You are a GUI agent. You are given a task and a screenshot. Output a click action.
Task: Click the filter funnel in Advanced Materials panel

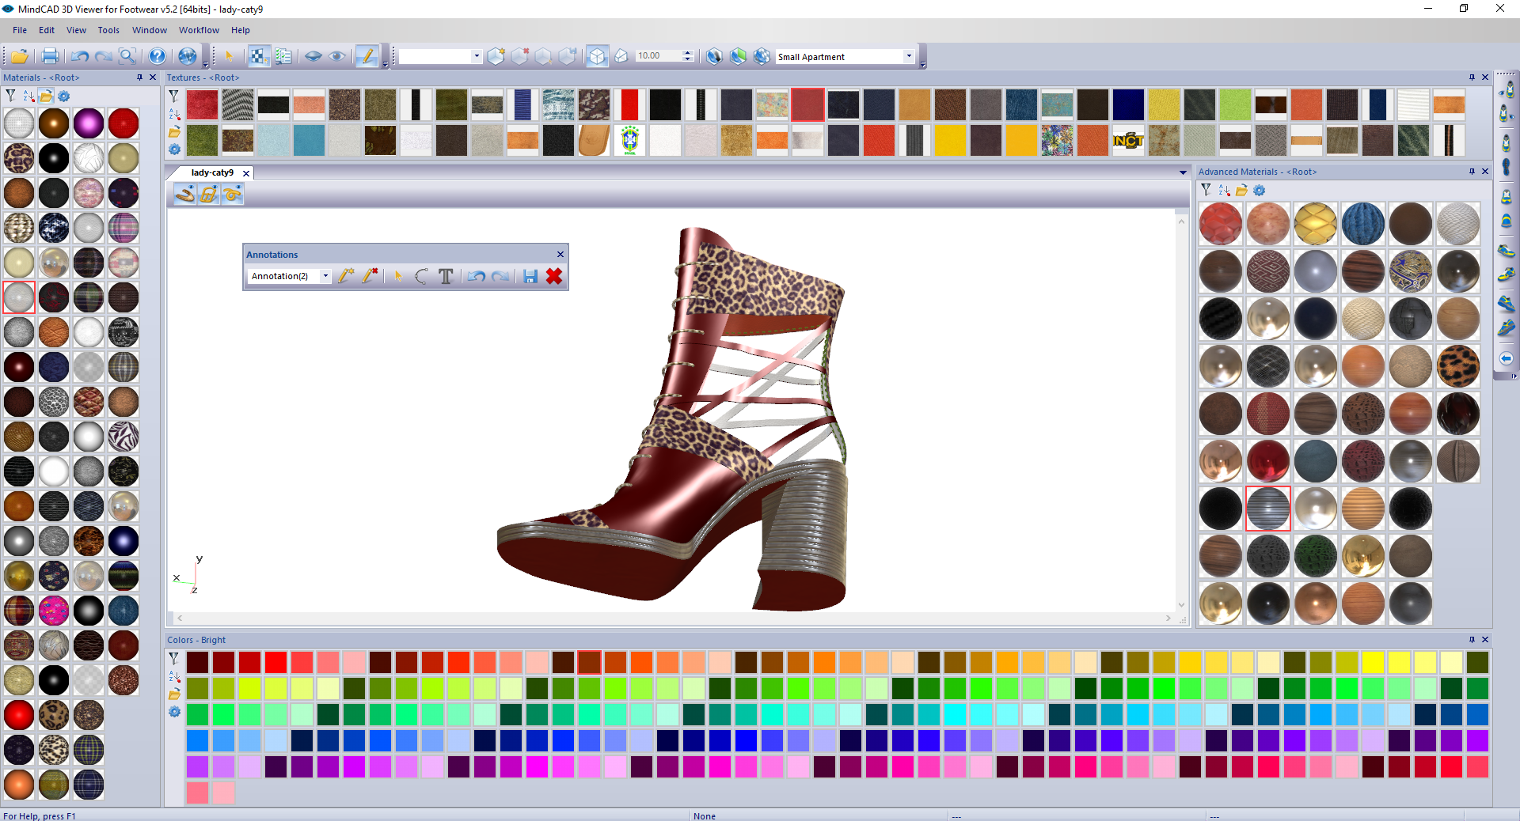tap(1206, 190)
